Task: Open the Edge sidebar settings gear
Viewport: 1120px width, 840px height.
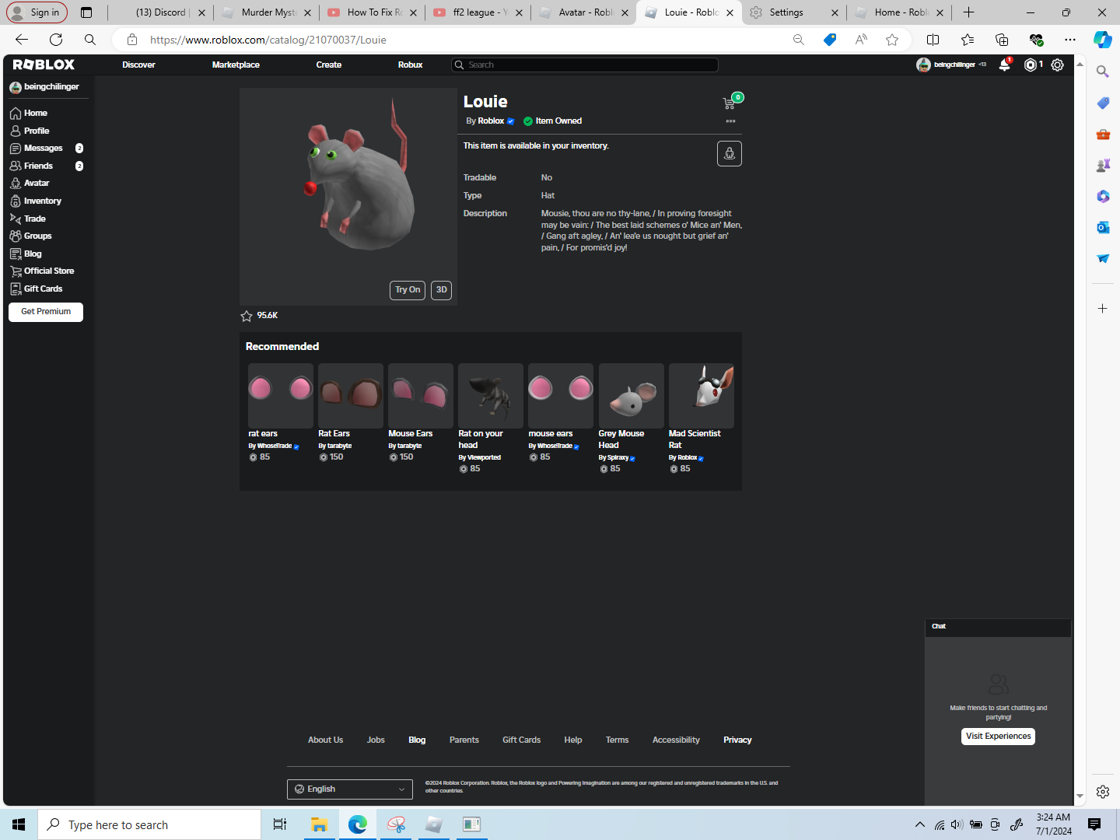Action: [x=1103, y=792]
